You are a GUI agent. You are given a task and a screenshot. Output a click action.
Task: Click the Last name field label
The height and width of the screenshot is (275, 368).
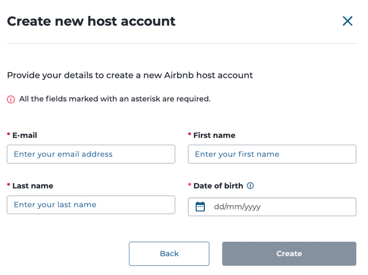(x=33, y=186)
